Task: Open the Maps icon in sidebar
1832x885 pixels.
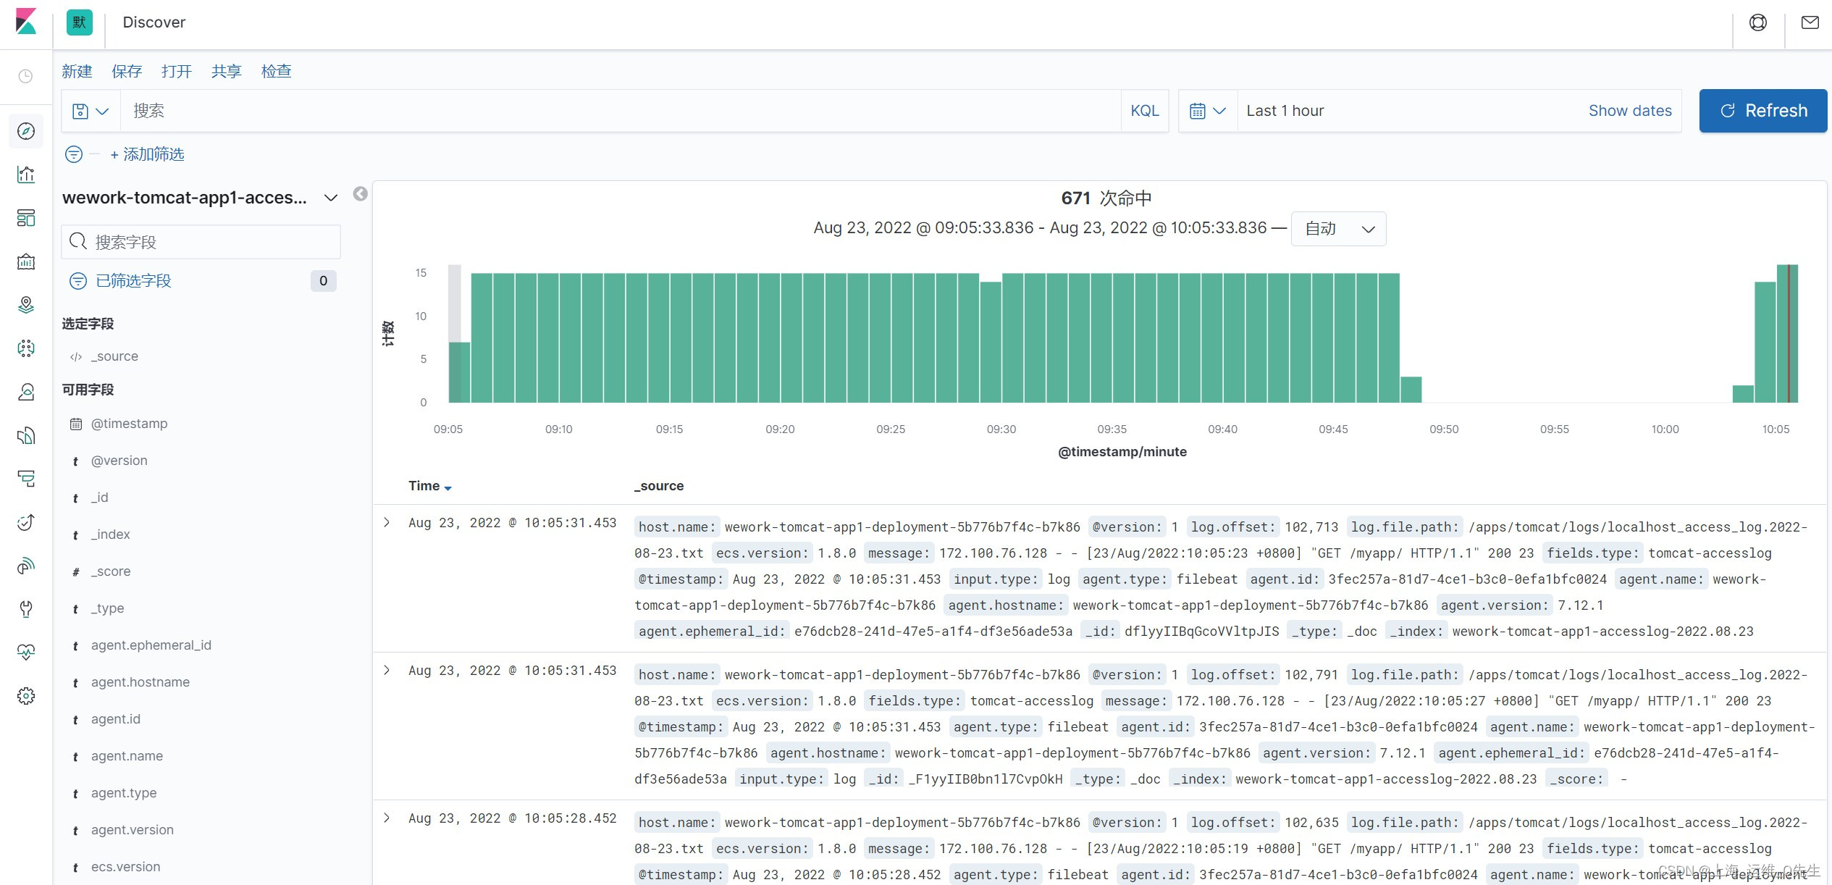Action: point(26,305)
